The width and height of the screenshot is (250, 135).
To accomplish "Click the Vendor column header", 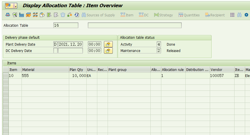I will [222, 70].
